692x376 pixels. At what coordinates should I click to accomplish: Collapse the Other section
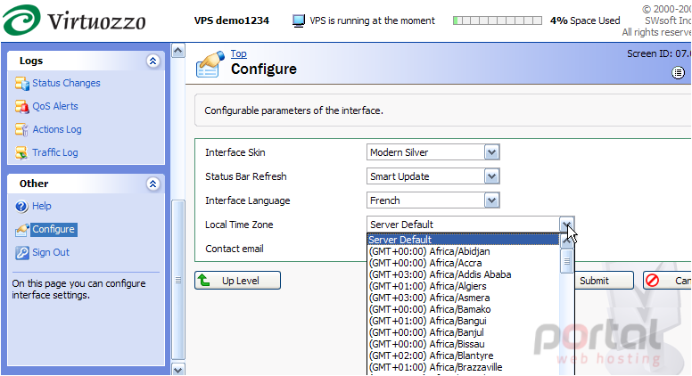point(152,184)
